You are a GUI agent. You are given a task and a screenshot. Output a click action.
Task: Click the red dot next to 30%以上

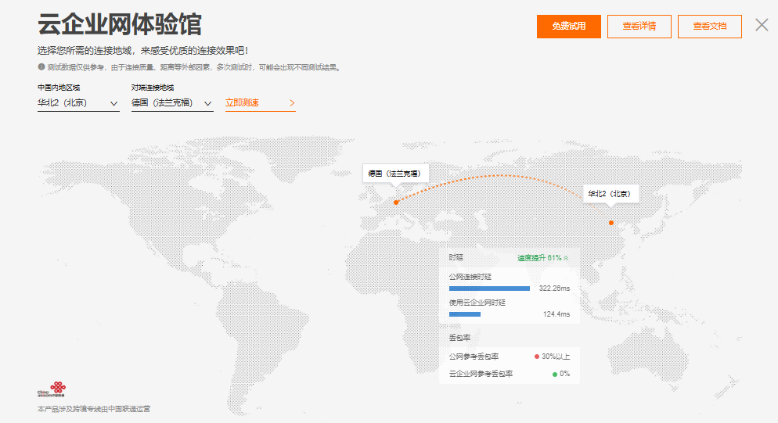[x=536, y=357]
